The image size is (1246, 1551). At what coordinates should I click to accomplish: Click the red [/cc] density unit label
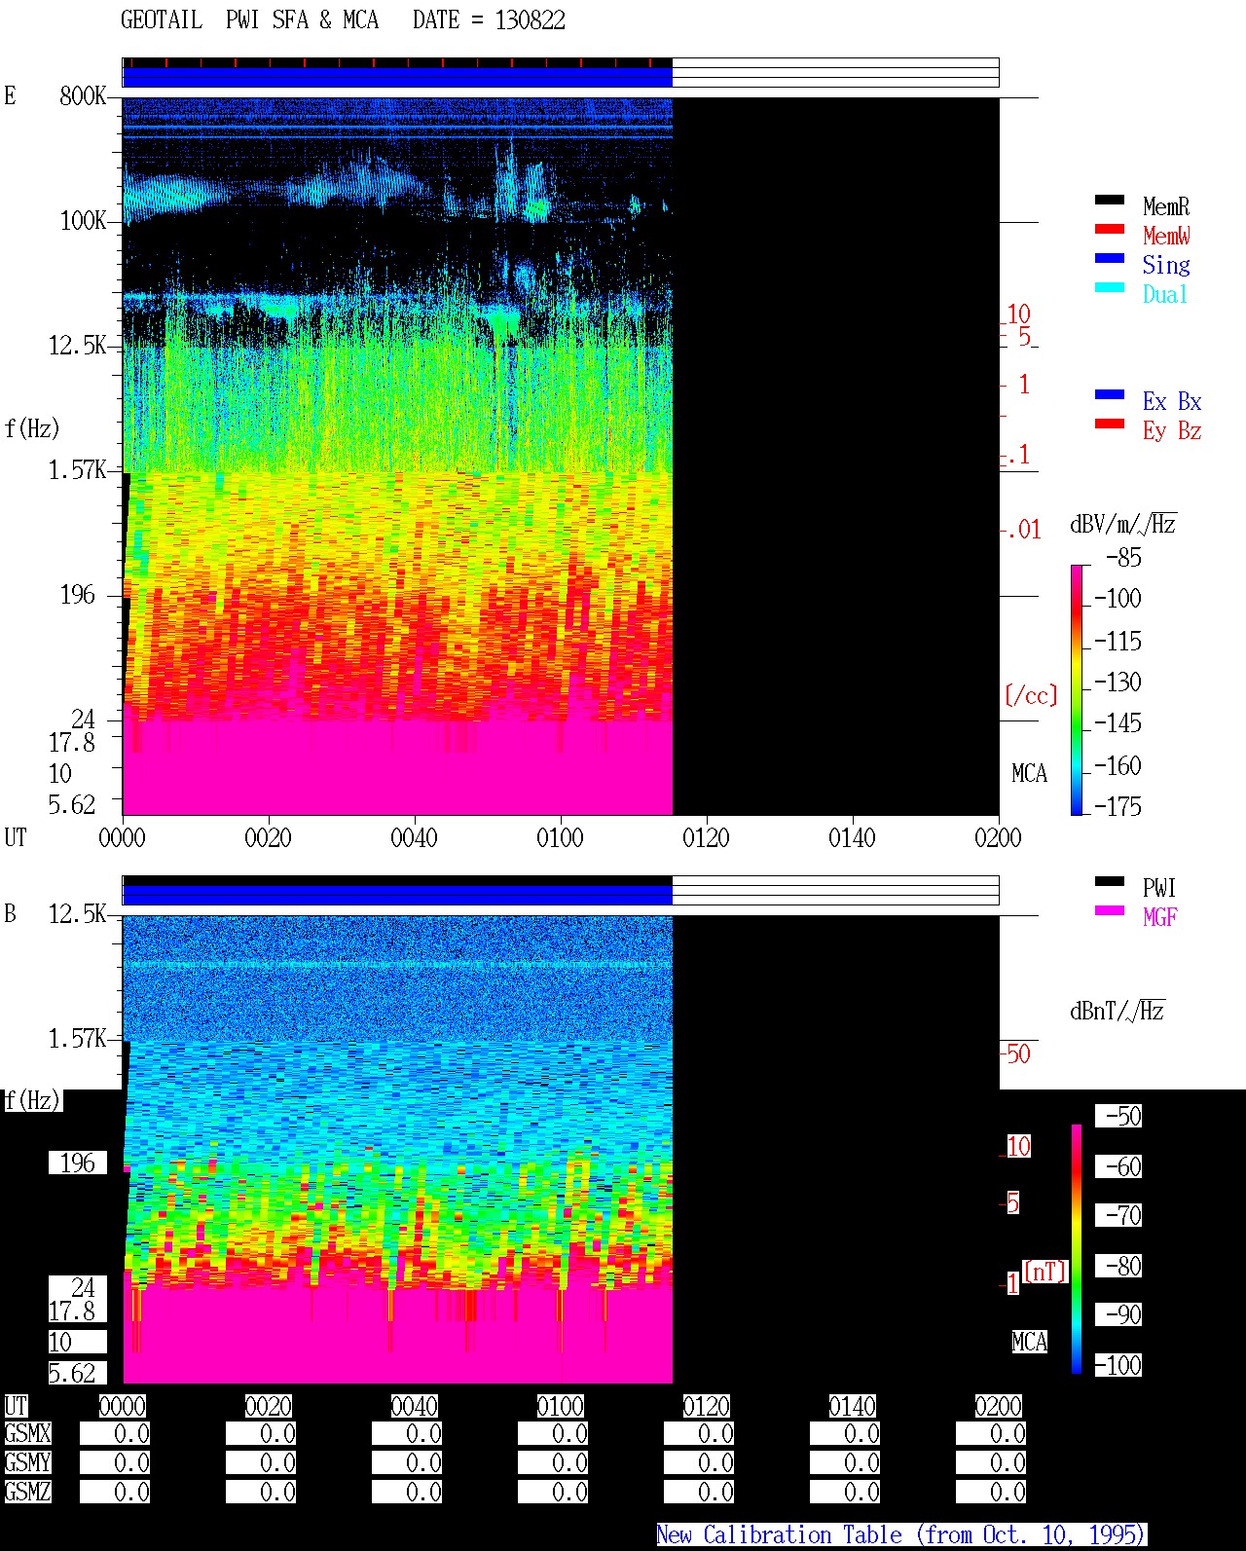pyautogui.click(x=1031, y=695)
